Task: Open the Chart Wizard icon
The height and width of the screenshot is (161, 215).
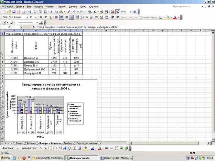Action: tap(113, 12)
